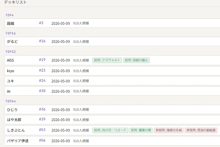Screen dimensions: 220x147
Task: Click the 採用:アズヴォルト tag
Action: coord(107,60)
